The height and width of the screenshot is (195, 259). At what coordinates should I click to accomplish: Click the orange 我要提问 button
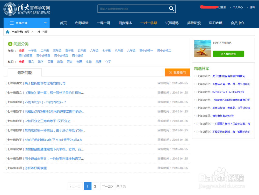click(177, 73)
